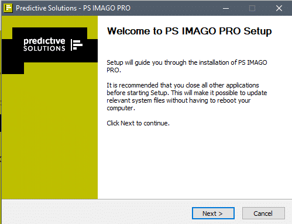
Task: Close the setup wizard with the X
Action: [279, 8]
